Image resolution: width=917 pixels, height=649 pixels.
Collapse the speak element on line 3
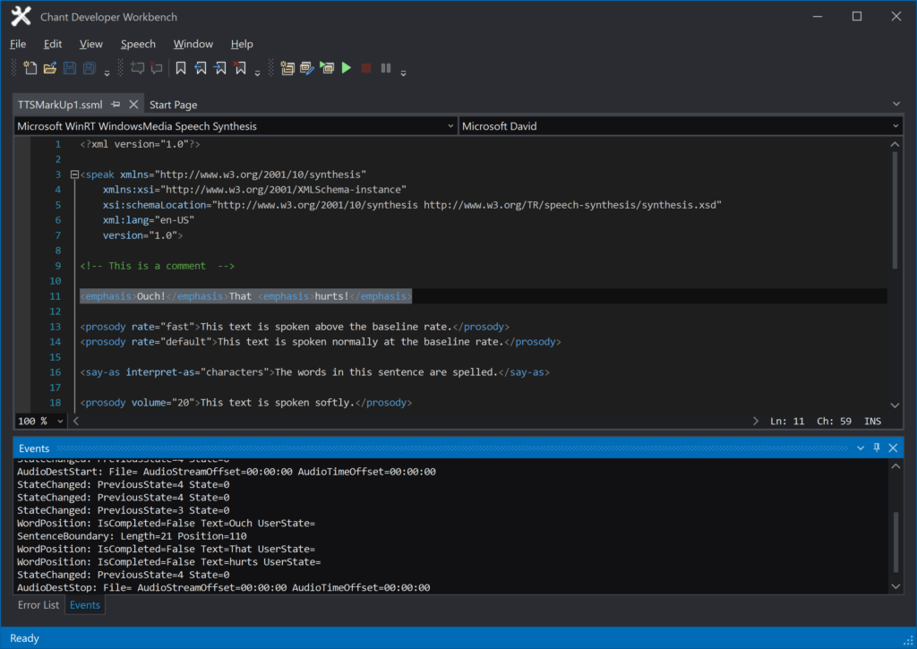click(x=74, y=175)
